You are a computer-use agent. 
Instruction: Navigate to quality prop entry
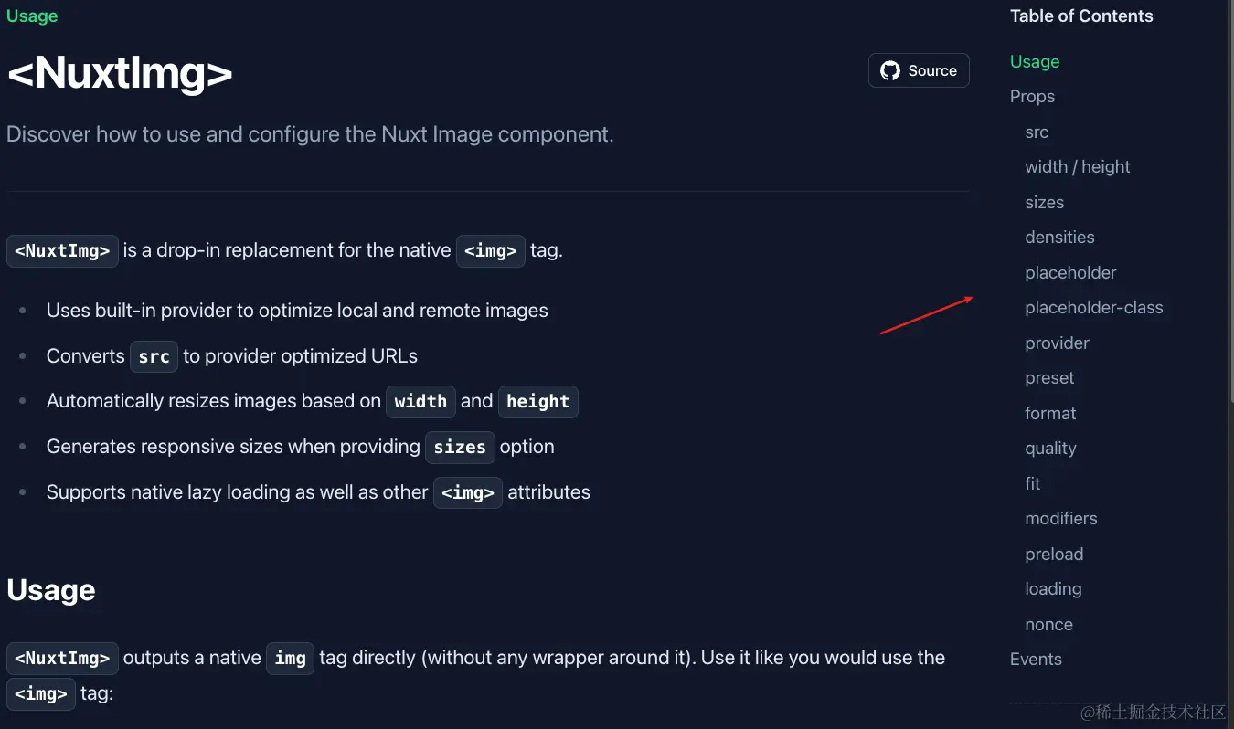pyautogui.click(x=1050, y=449)
